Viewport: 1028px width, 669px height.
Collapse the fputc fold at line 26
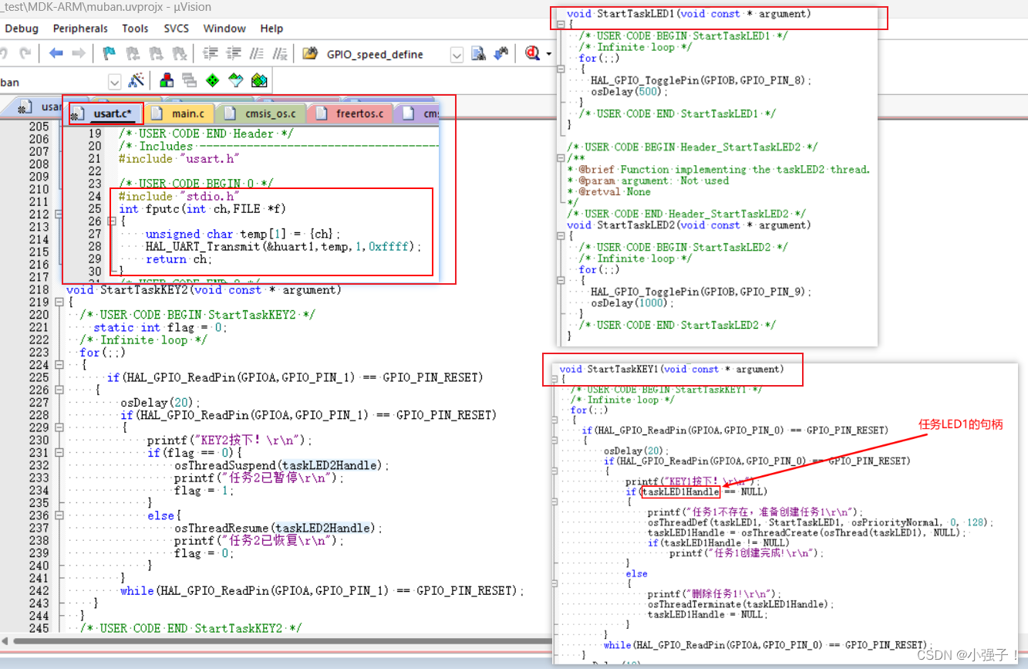point(113,221)
